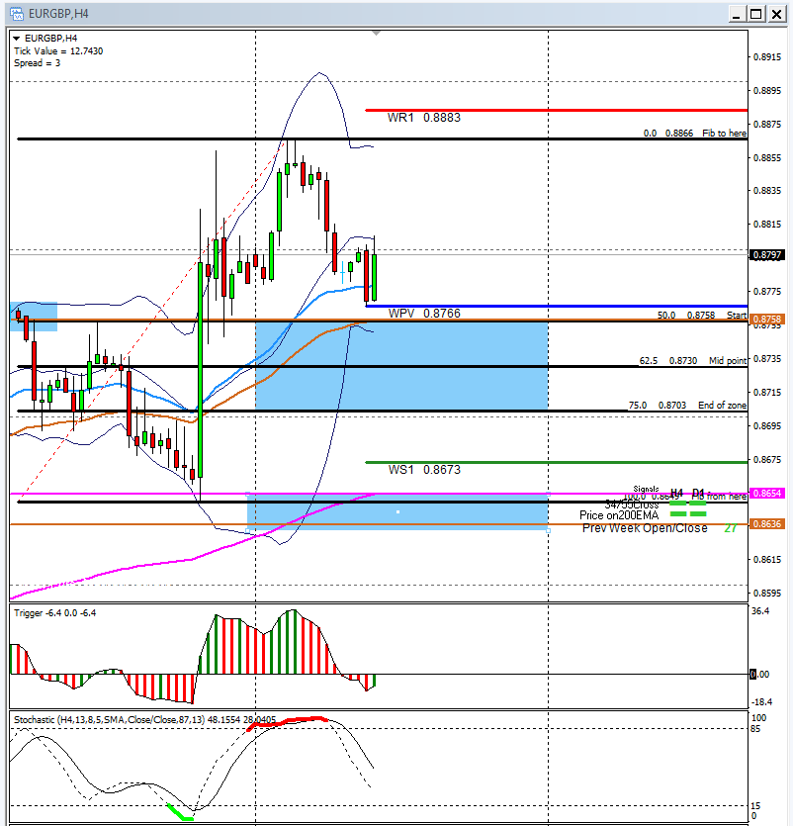The height and width of the screenshot is (826, 793).
Task: Click the orange 0.8636 price tag
Action: [x=766, y=524]
